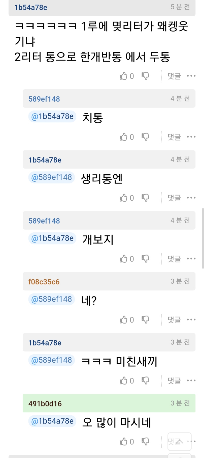
Task: Thumbs up the '치통' reply
Action: [124, 137]
